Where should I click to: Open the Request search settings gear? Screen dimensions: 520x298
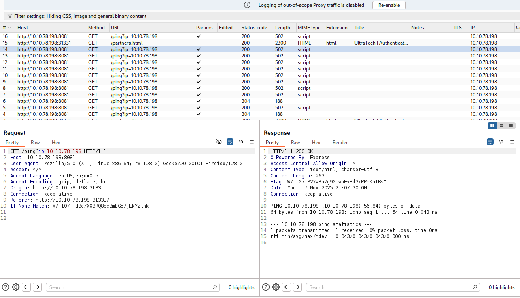pos(16,287)
